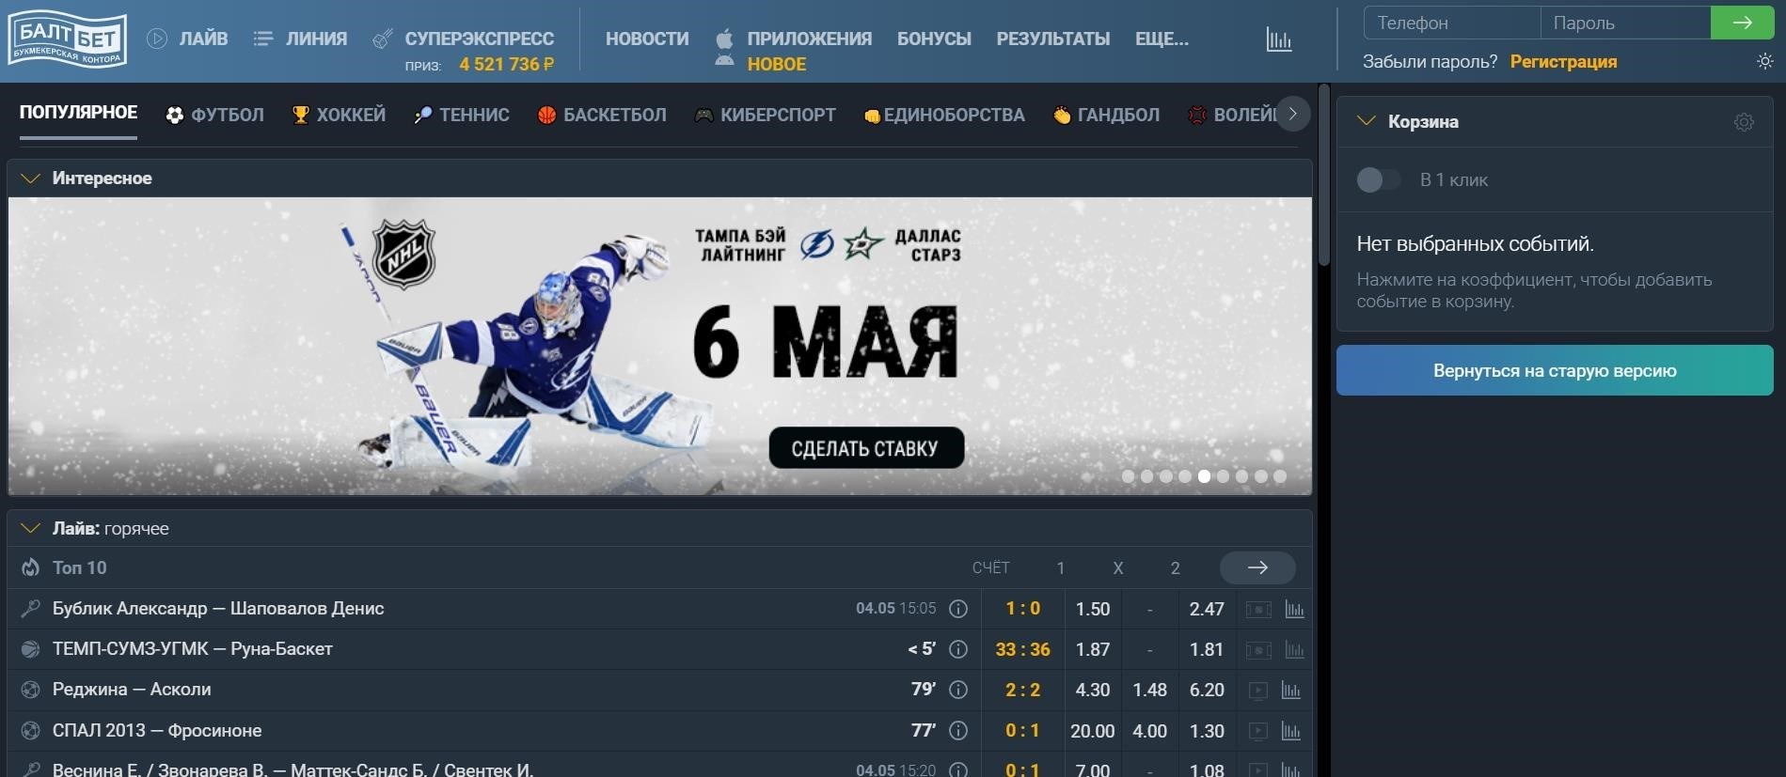This screenshot has width=1786, height=777.
Task: Open info icon for Реджина — Асколи match
Action: [958, 690]
